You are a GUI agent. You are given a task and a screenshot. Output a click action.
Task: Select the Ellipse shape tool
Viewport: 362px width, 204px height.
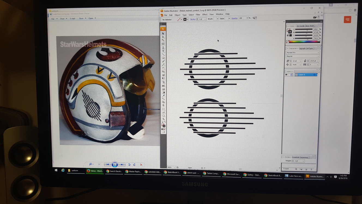click(163, 58)
